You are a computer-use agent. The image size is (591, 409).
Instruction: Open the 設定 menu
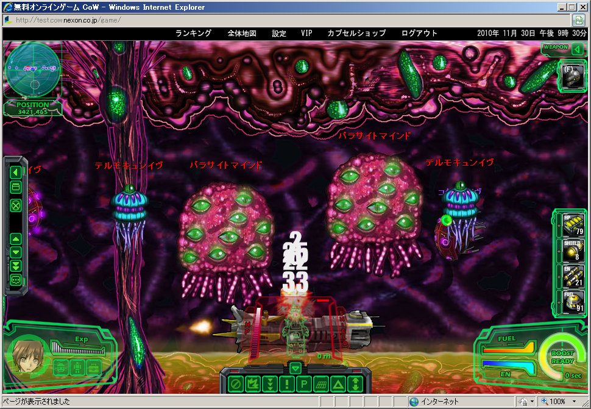pyautogui.click(x=279, y=33)
